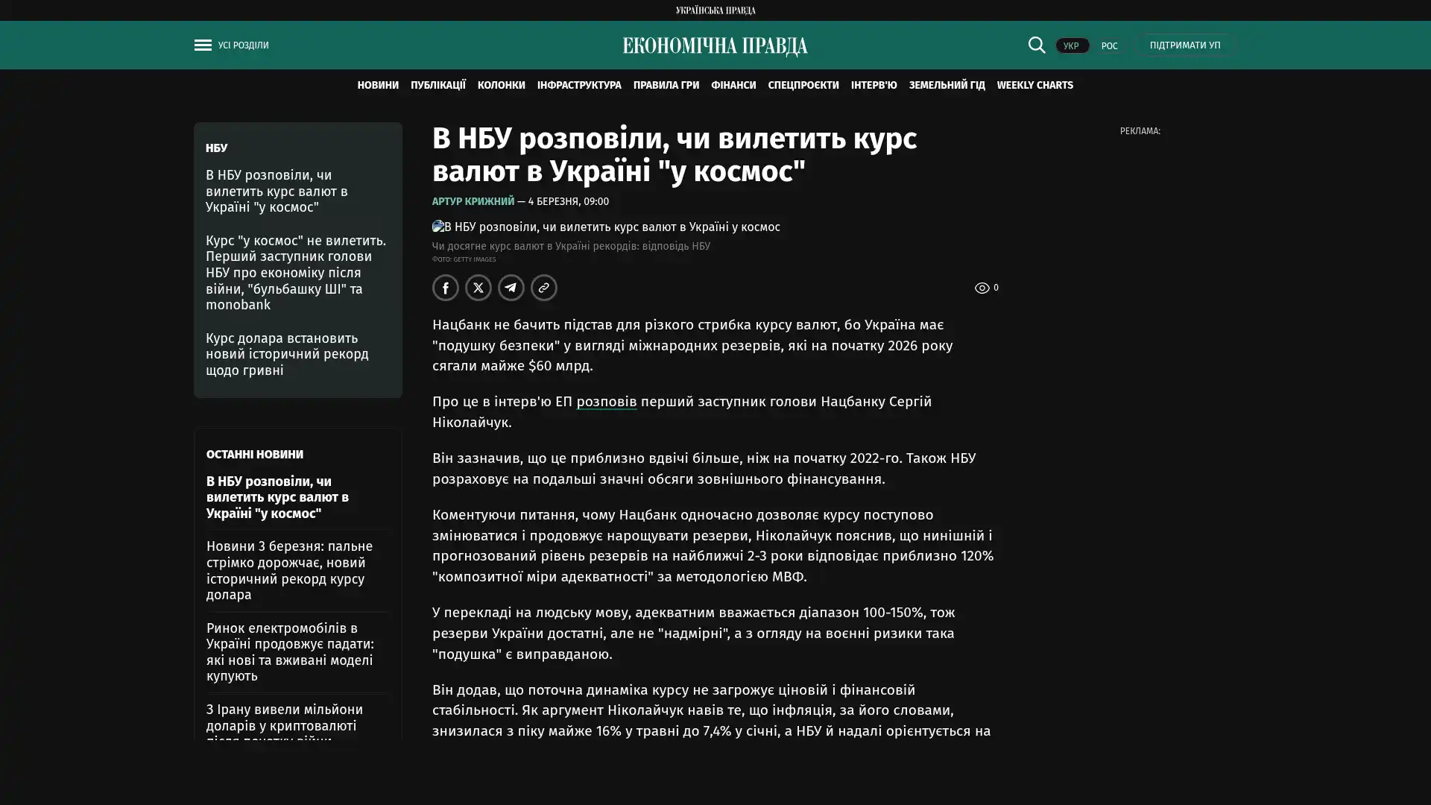Share article on X (Twitter) icon

click(x=478, y=288)
